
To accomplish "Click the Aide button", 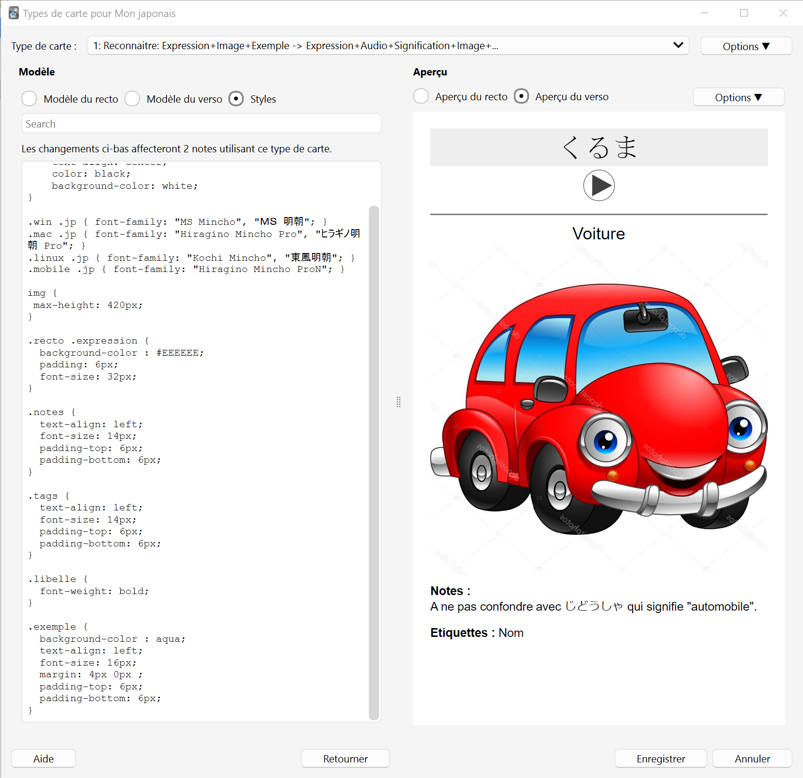I will (x=43, y=759).
